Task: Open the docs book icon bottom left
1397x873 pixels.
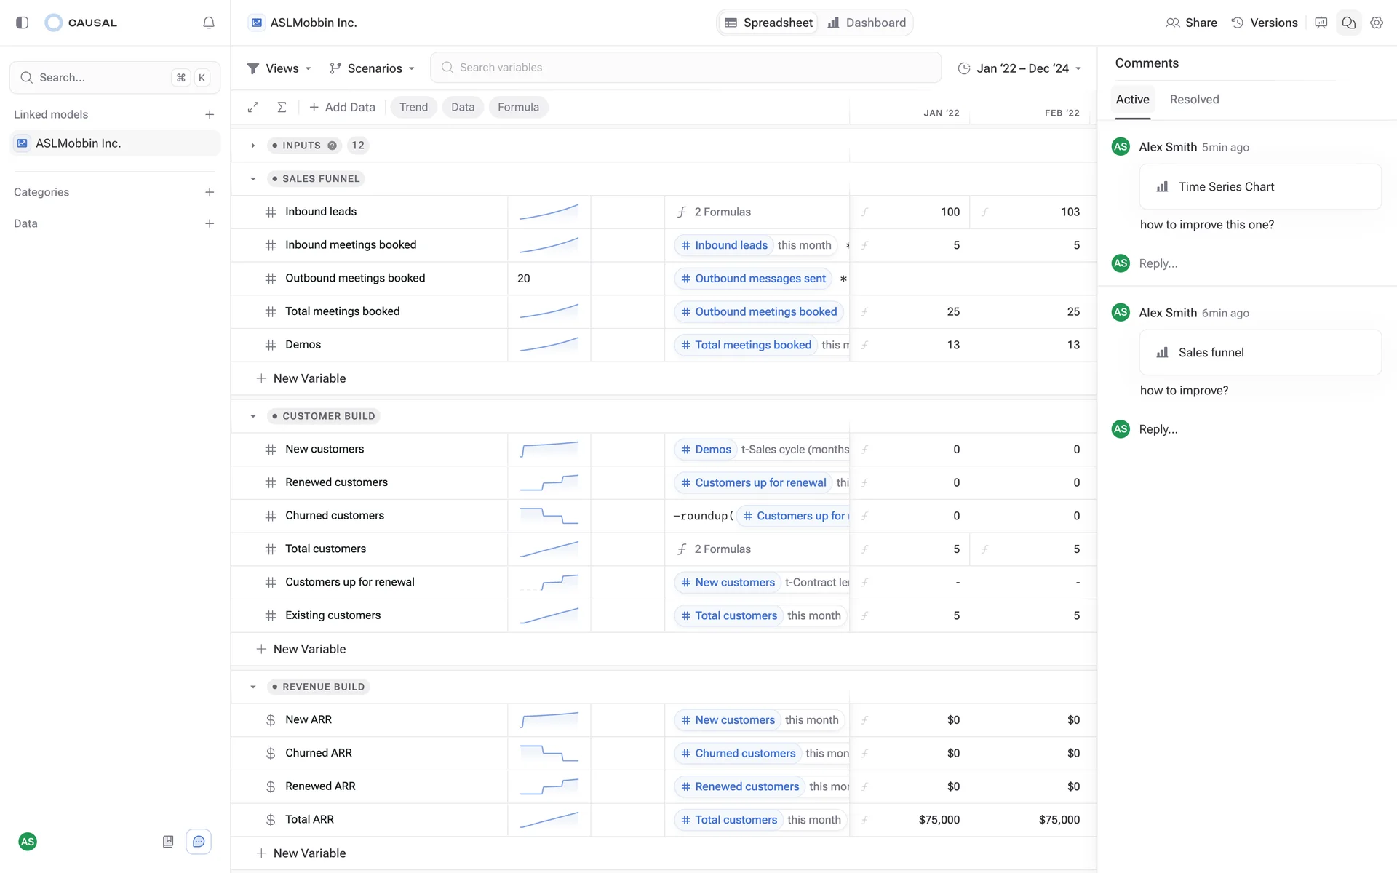Action: [168, 842]
